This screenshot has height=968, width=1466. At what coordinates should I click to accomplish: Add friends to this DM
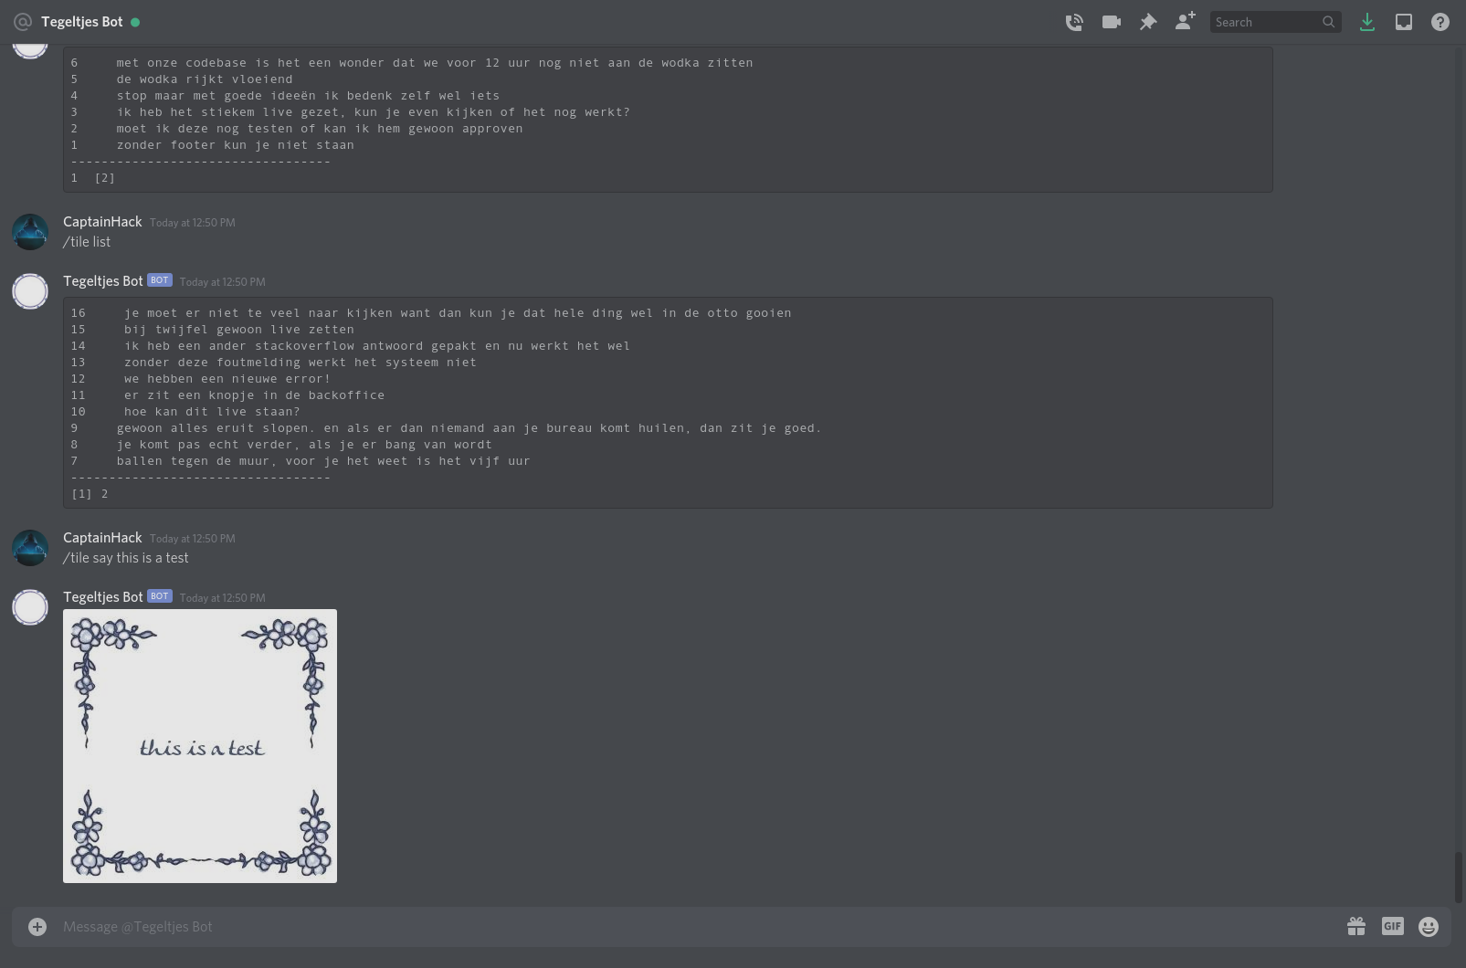1185,21
